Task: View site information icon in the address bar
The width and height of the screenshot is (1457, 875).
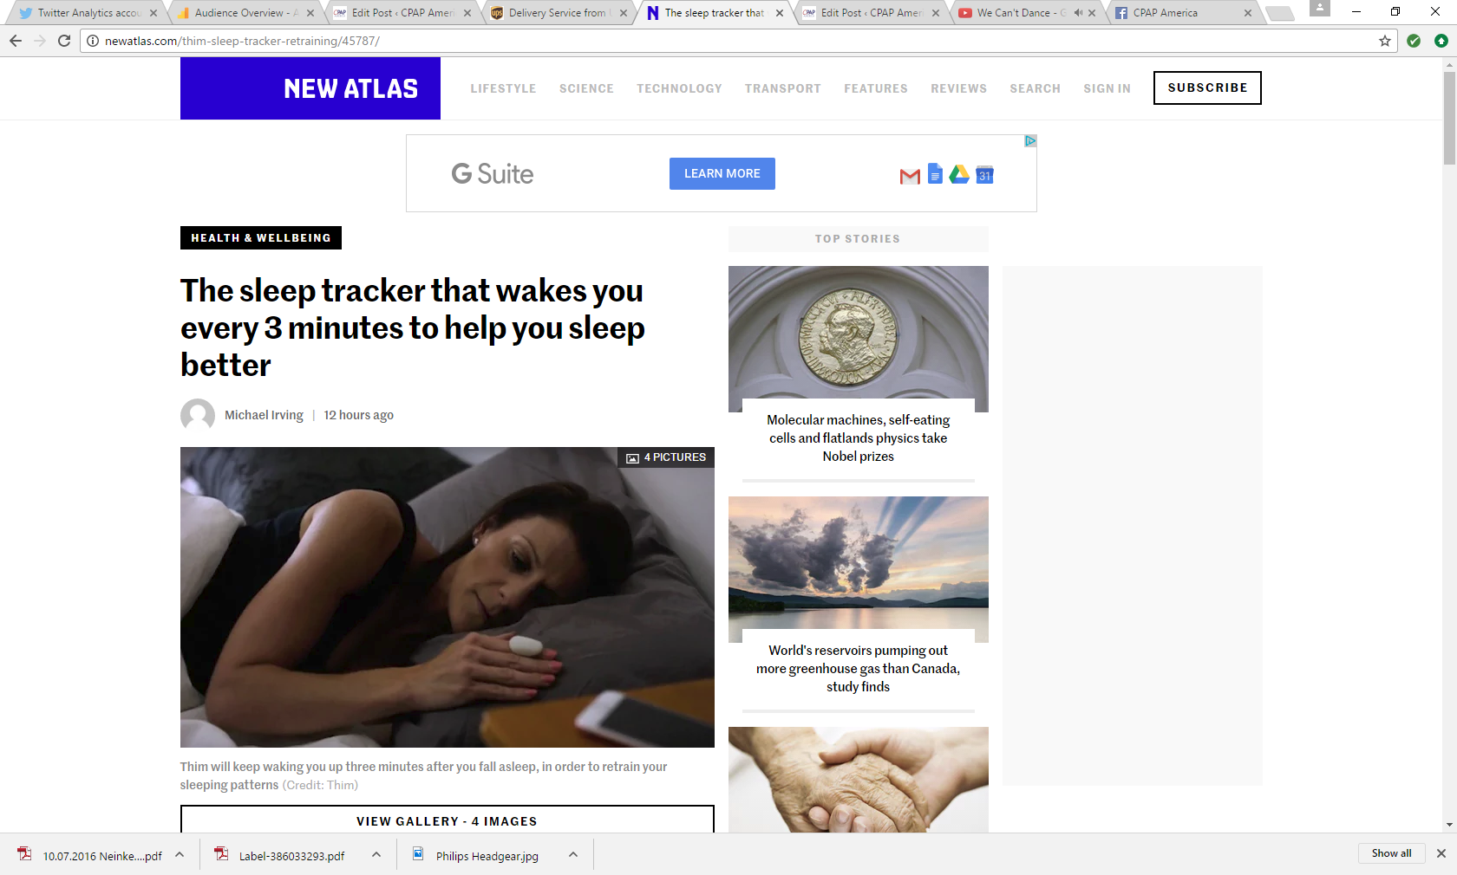Action: click(x=93, y=41)
